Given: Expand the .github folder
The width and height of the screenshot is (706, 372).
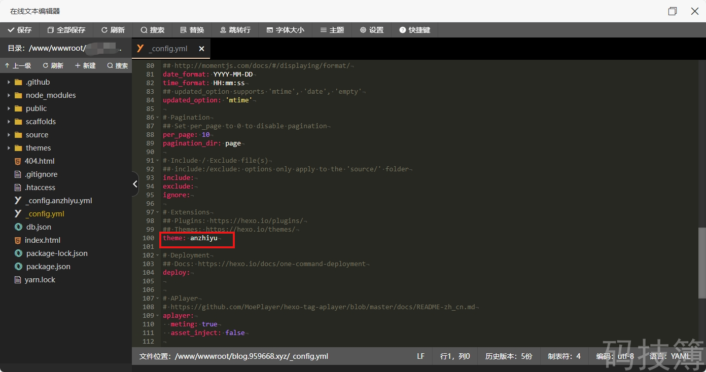Looking at the screenshot, I should (x=9, y=82).
